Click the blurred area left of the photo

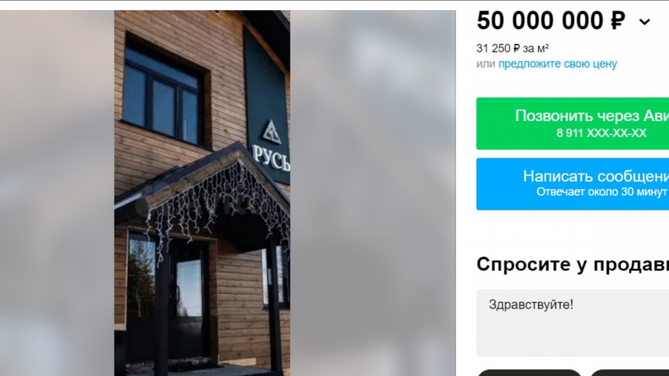click(x=57, y=193)
